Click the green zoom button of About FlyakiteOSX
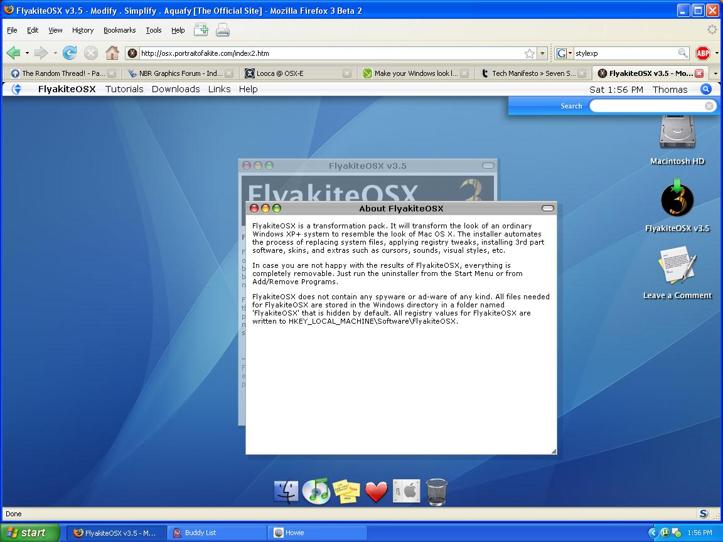 click(x=277, y=208)
